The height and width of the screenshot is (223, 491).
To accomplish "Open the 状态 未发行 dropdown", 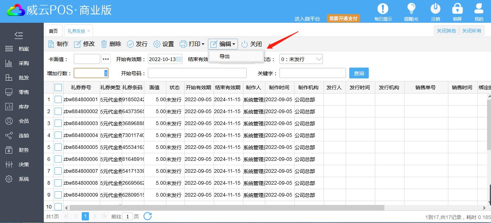I will pos(301,59).
